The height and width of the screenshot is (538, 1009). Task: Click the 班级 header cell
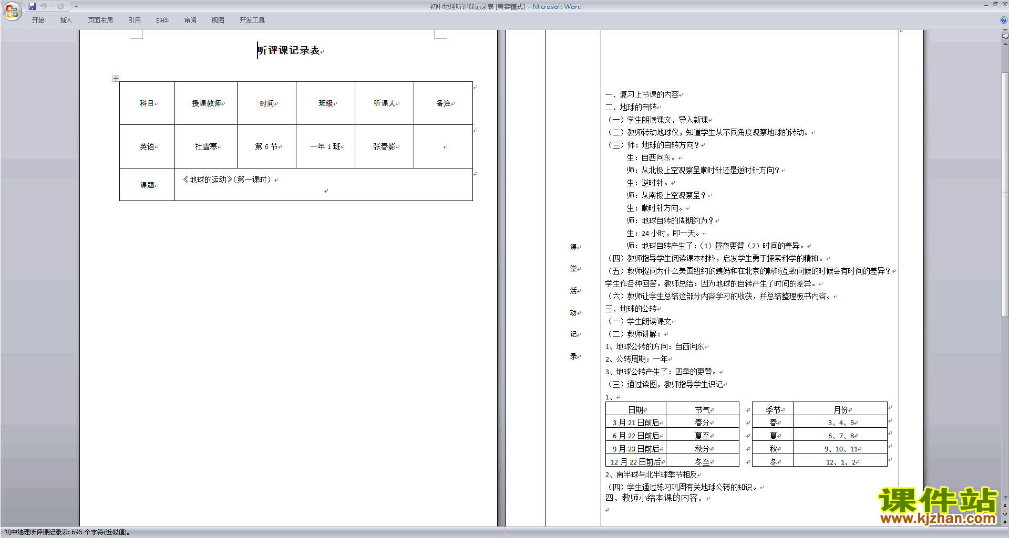tap(326, 103)
